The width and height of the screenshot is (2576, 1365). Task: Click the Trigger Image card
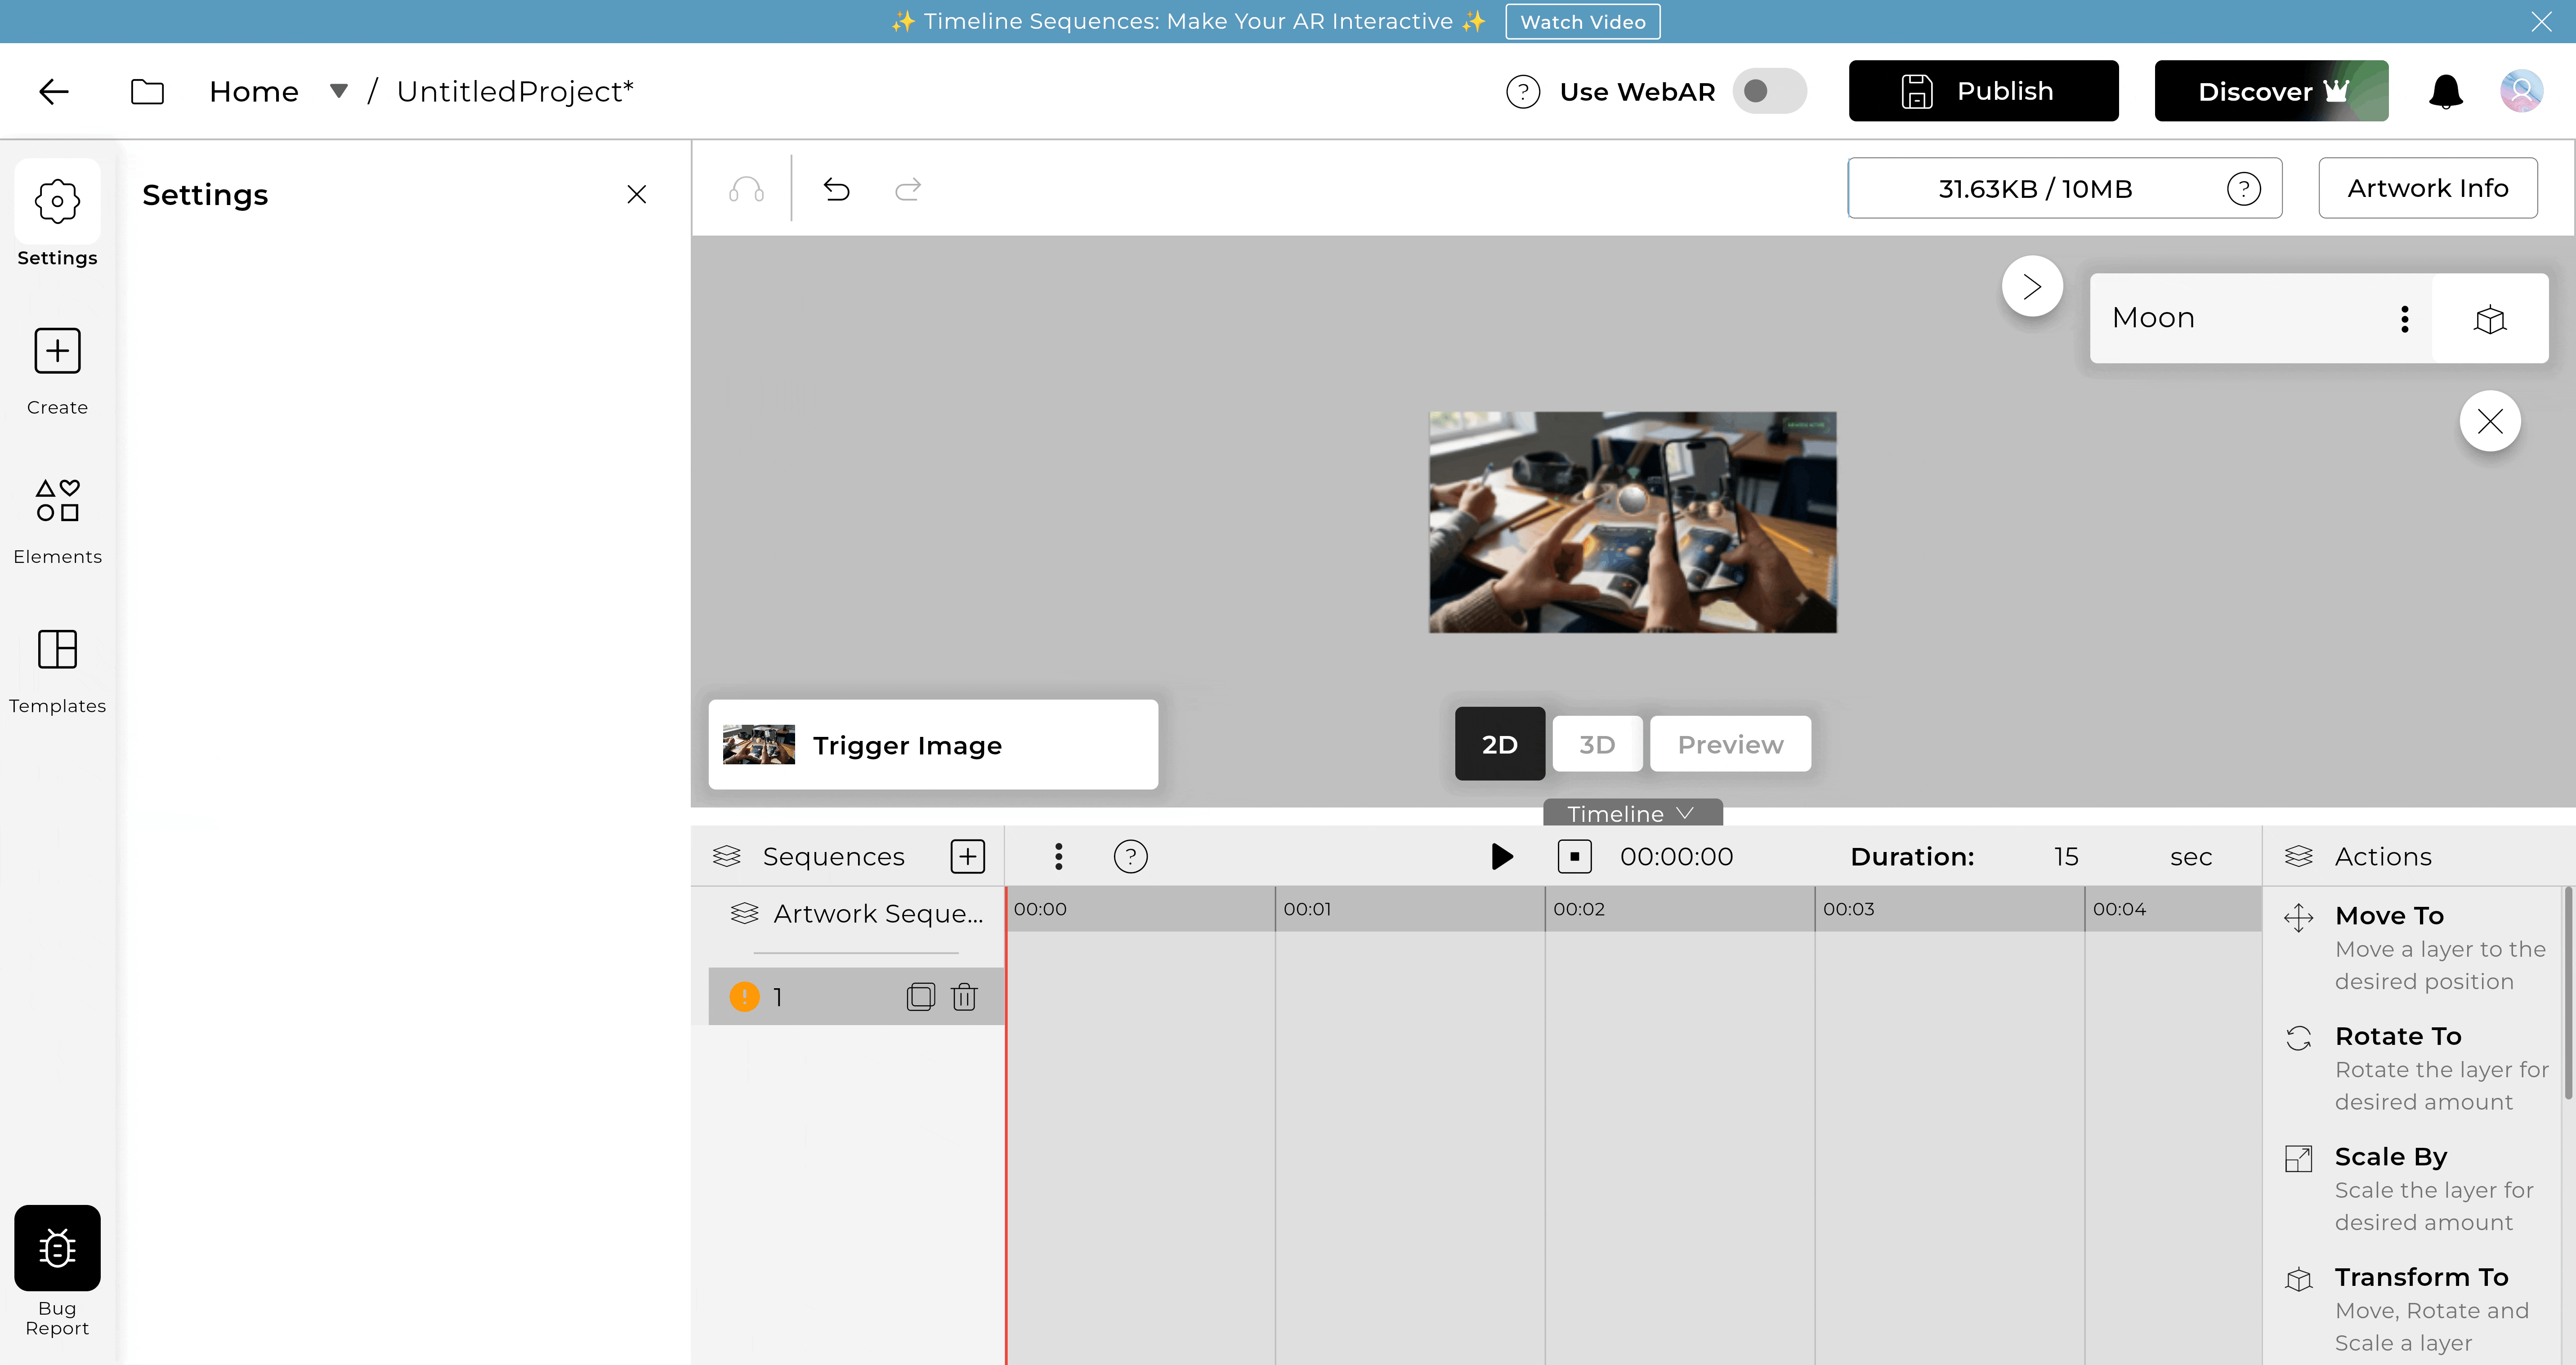933,745
